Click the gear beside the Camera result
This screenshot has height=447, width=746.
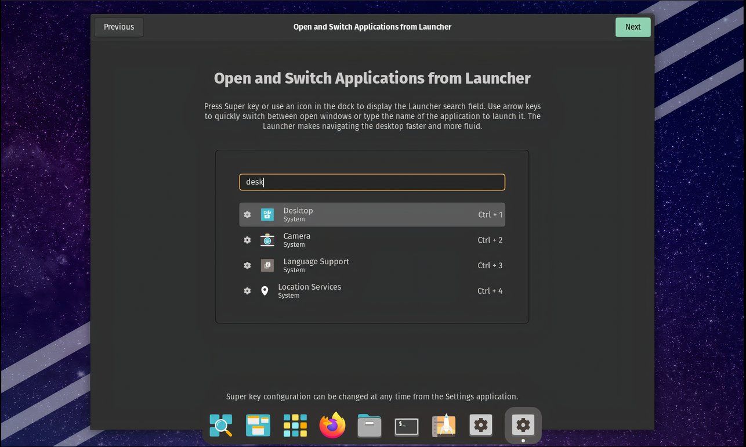pyautogui.click(x=247, y=240)
